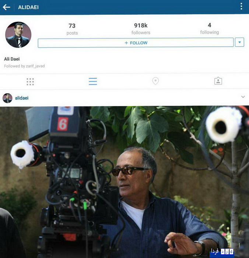Click the large profile picture

tap(18, 35)
